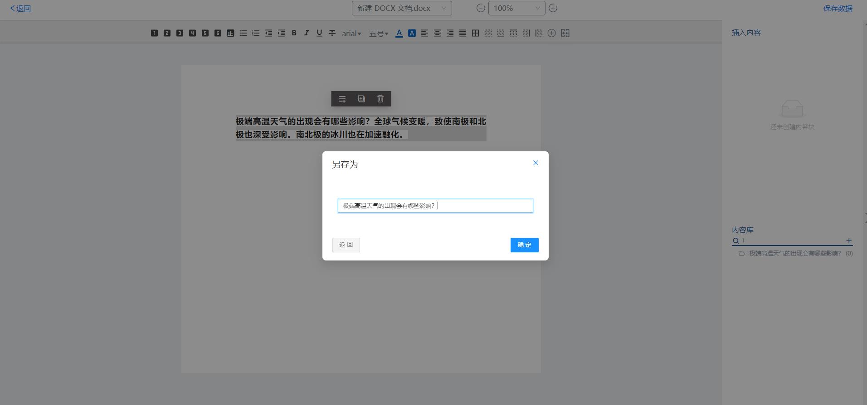Choose the font color A swatch
The image size is (867, 405).
[x=399, y=33]
